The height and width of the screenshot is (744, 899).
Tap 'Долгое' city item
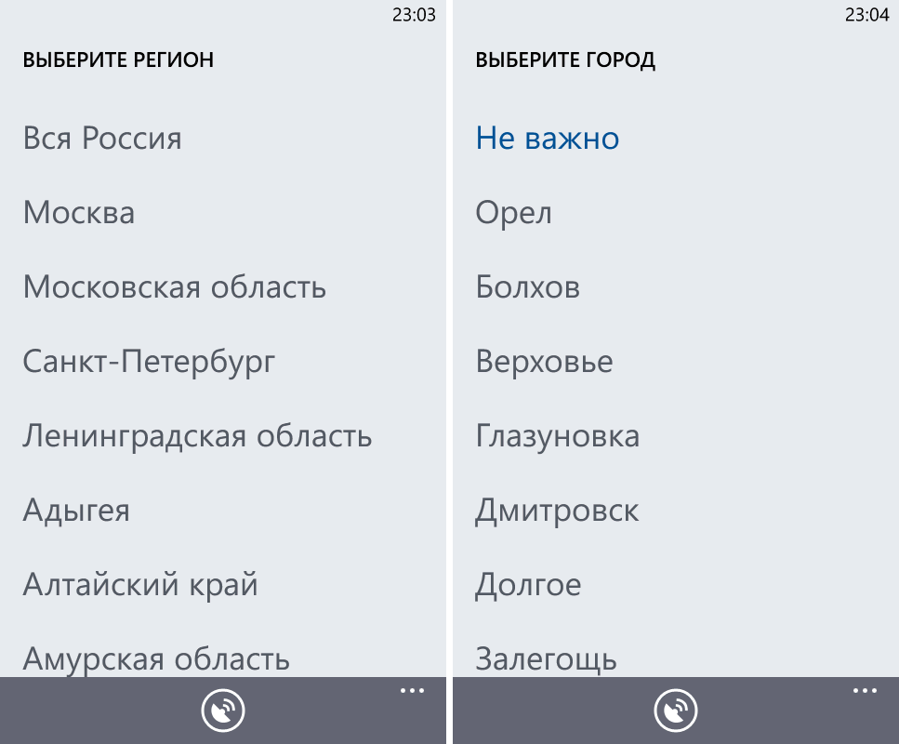[x=528, y=585]
